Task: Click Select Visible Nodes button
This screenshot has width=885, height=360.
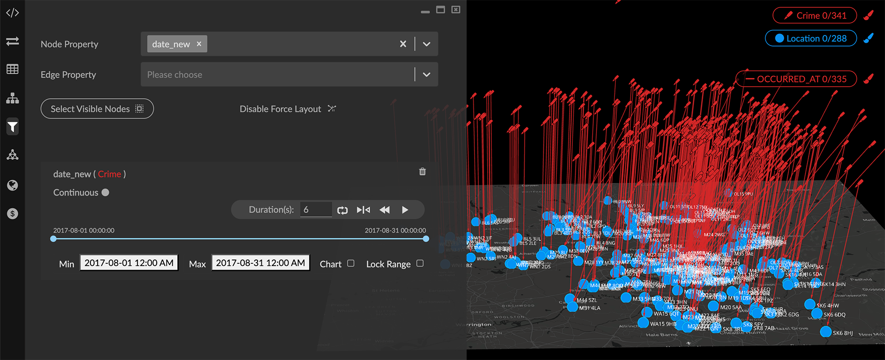Action: click(x=97, y=109)
